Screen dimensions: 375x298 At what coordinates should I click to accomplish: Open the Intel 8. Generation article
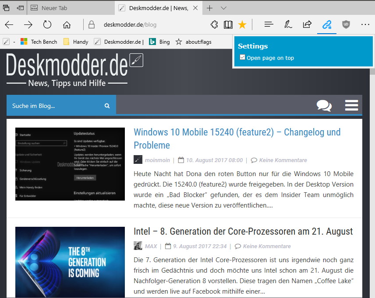243,231
